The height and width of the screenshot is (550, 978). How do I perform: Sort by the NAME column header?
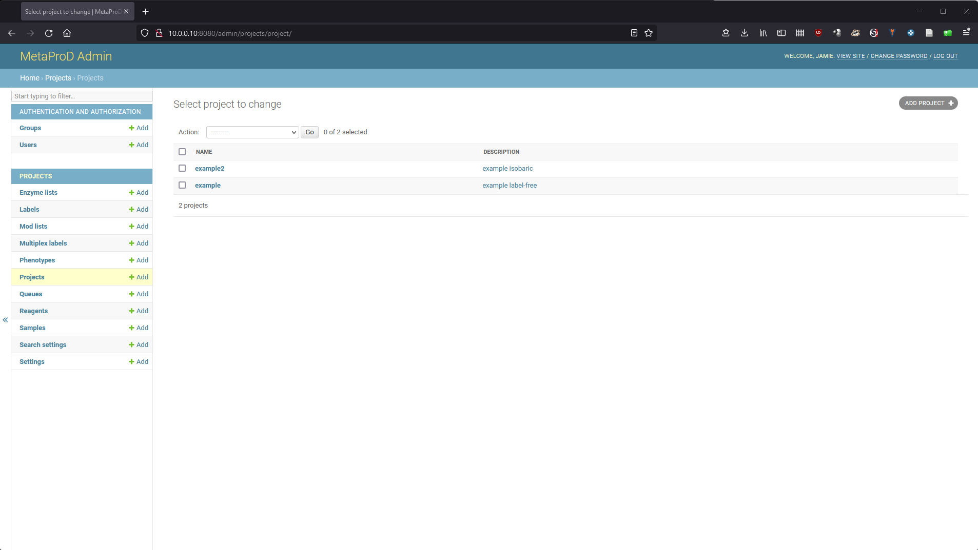pyautogui.click(x=204, y=152)
